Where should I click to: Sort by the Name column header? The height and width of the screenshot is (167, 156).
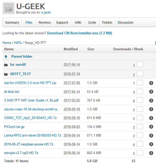tap(9, 49)
